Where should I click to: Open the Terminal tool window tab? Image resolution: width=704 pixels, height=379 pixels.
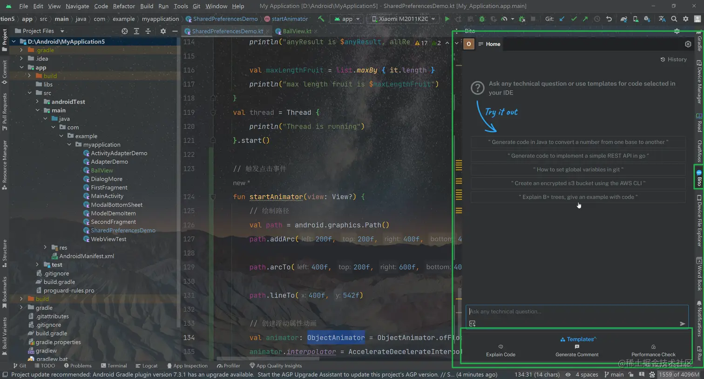click(x=114, y=366)
